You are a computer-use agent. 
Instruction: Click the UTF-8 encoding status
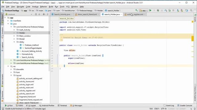[164, 109]
